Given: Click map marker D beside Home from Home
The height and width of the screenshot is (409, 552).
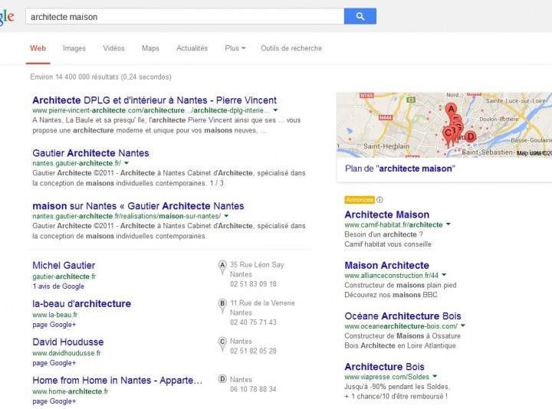Looking at the screenshot, I should click(x=223, y=379).
